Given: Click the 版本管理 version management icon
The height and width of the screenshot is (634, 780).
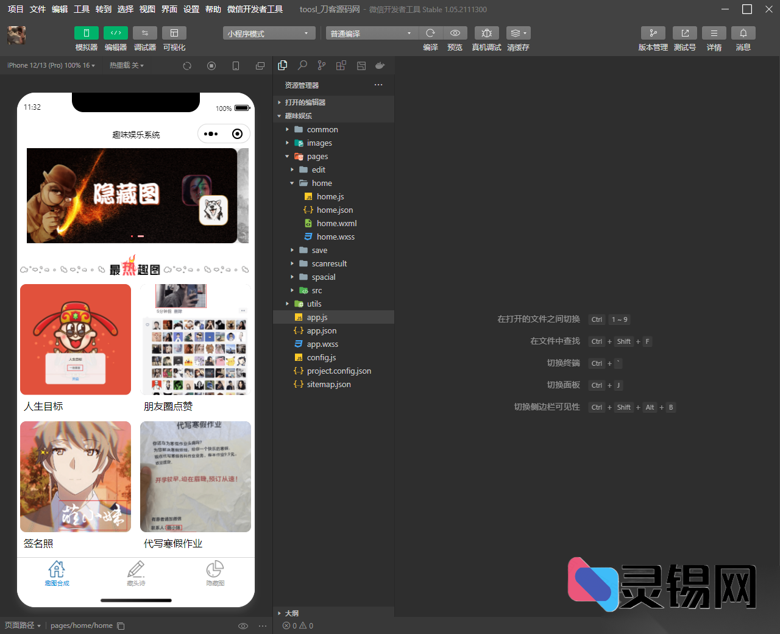Looking at the screenshot, I should tap(653, 33).
